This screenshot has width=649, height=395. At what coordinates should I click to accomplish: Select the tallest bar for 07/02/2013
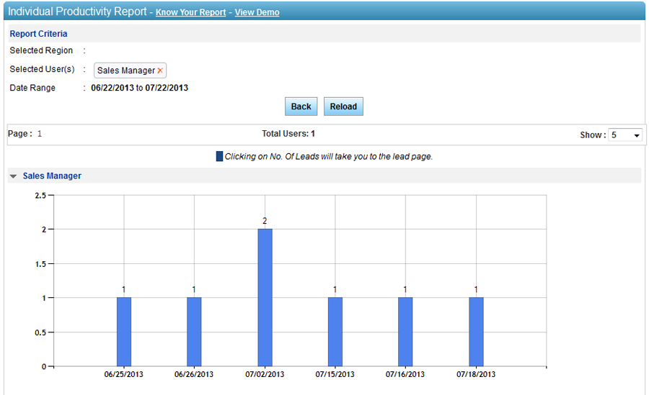[265, 297]
